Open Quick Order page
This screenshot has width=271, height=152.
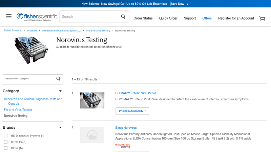(168, 18)
